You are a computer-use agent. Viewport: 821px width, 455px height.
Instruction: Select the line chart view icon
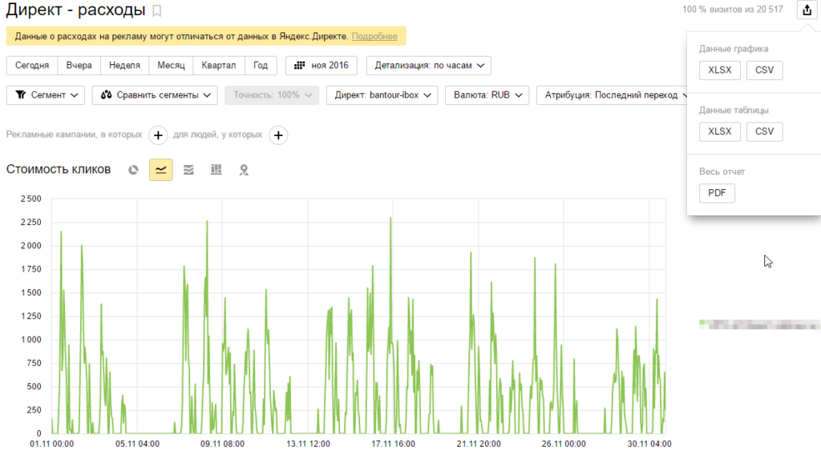[x=160, y=170]
